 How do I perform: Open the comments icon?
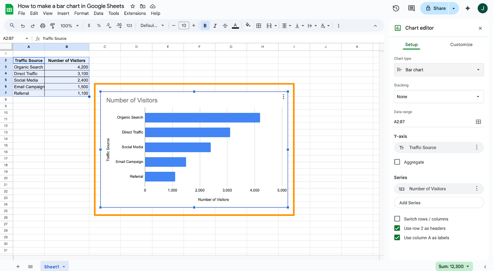(x=411, y=8)
